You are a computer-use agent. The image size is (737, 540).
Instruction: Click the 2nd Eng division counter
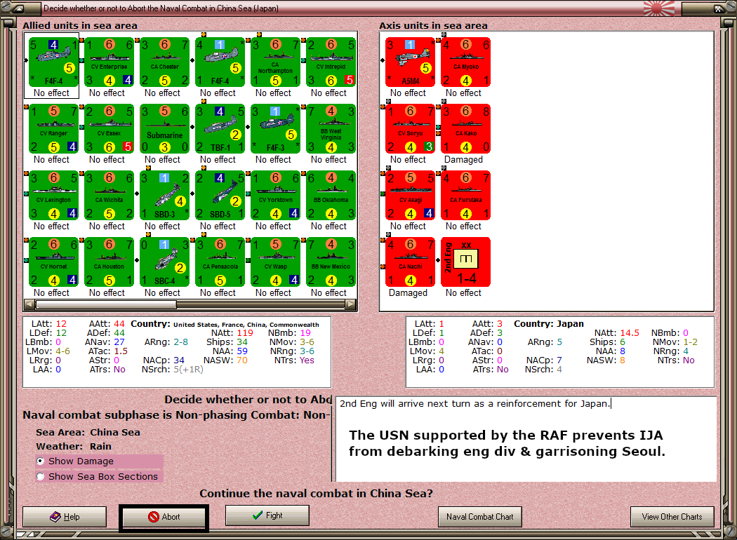click(465, 262)
